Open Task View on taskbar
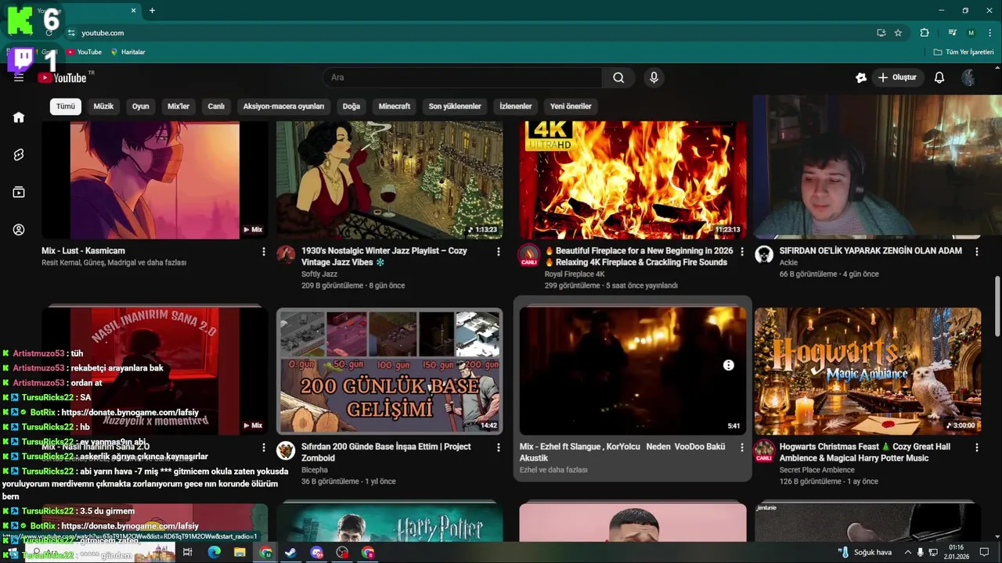The width and height of the screenshot is (1002, 563). pyautogui.click(x=187, y=552)
